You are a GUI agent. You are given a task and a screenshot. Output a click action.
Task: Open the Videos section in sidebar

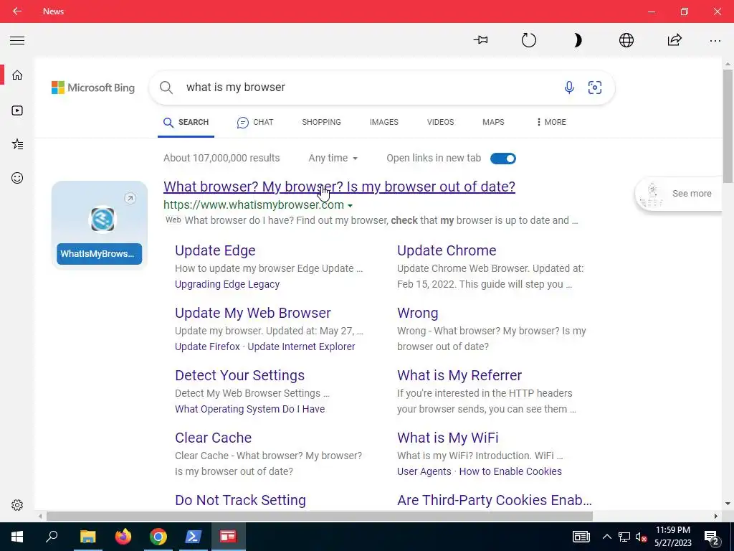(x=17, y=110)
